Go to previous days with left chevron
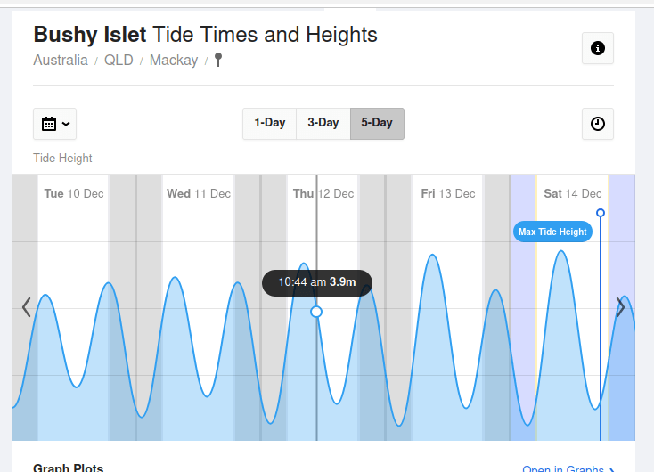This screenshot has height=472, width=654. [x=26, y=308]
